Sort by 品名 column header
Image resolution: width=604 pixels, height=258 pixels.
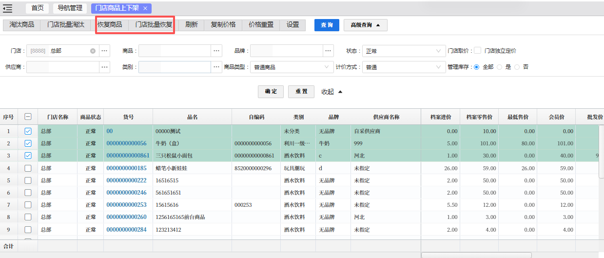coord(192,117)
